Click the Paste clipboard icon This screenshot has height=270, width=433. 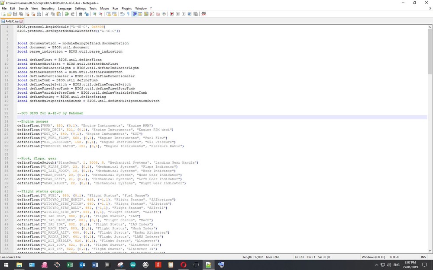(59, 14)
